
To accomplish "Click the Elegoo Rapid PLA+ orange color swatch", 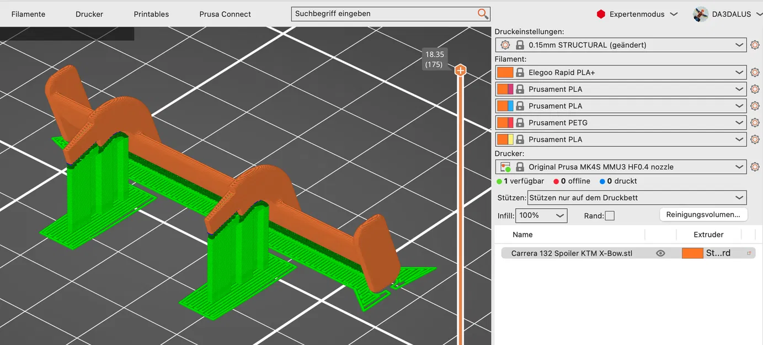I will pos(505,72).
